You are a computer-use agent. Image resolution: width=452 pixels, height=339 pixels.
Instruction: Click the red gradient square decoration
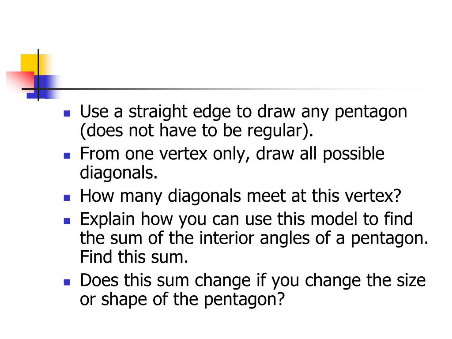pos(20,82)
